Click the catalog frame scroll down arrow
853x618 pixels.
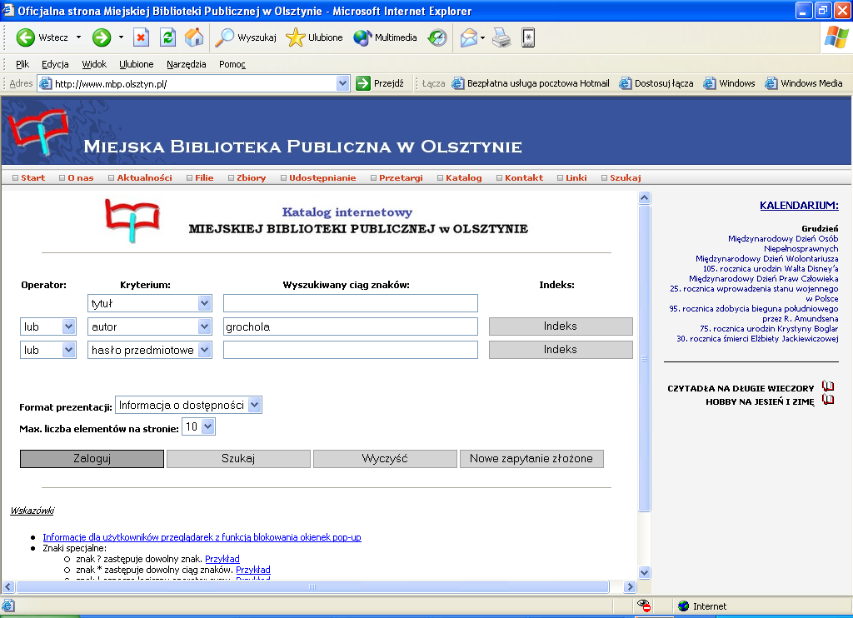click(x=644, y=572)
